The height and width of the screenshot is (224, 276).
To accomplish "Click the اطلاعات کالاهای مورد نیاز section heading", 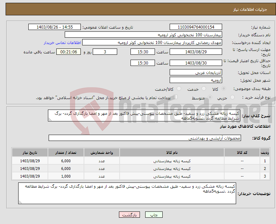I will click(x=245, y=126).
